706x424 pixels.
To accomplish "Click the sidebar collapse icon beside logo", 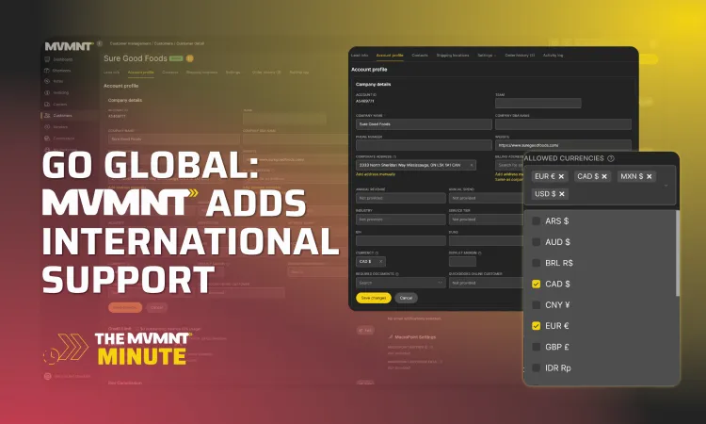I will click(100, 43).
